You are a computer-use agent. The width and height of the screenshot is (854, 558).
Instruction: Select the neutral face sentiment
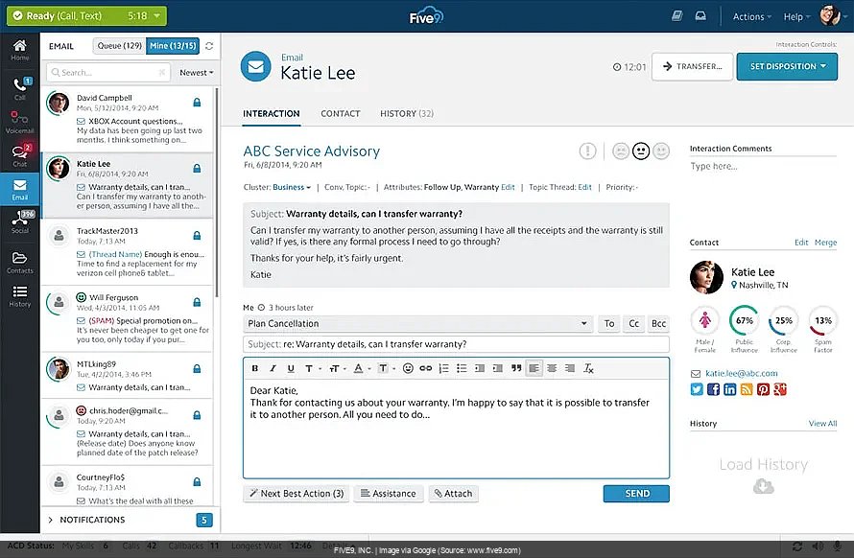(641, 151)
